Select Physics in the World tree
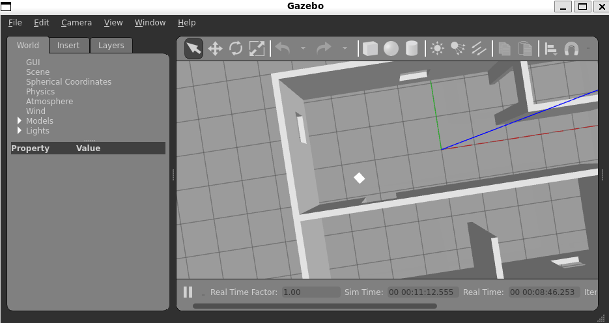This screenshot has width=609, height=323. pyautogui.click(x=40, y=92)
